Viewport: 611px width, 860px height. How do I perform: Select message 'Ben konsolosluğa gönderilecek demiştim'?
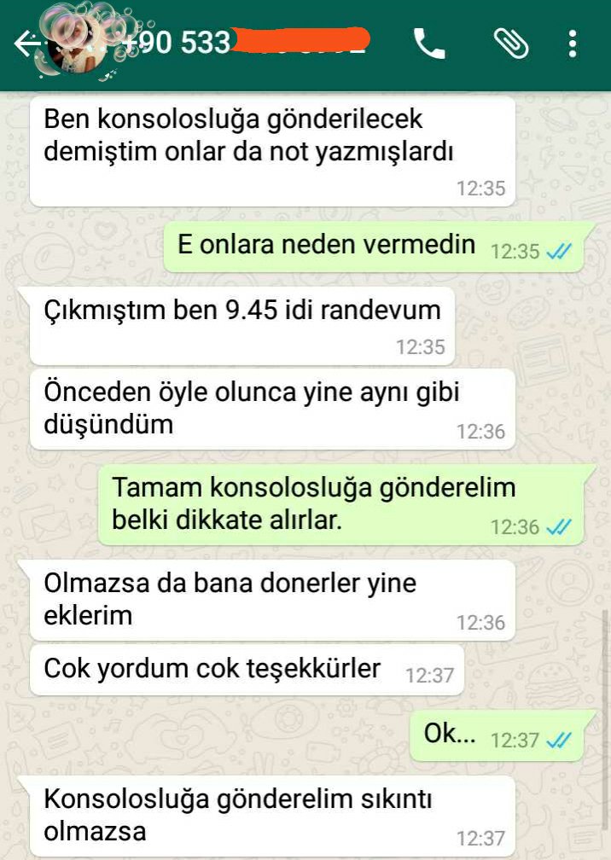pyautogui.click(x=272, y=151)
